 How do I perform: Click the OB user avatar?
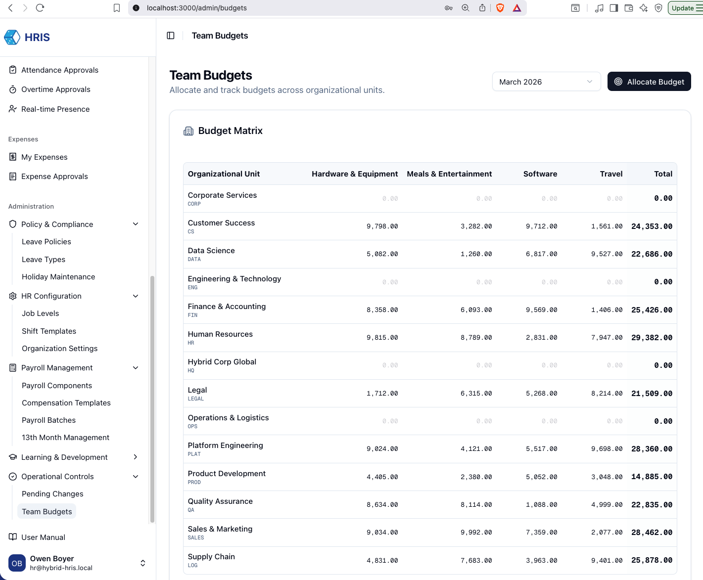point(17,563)
